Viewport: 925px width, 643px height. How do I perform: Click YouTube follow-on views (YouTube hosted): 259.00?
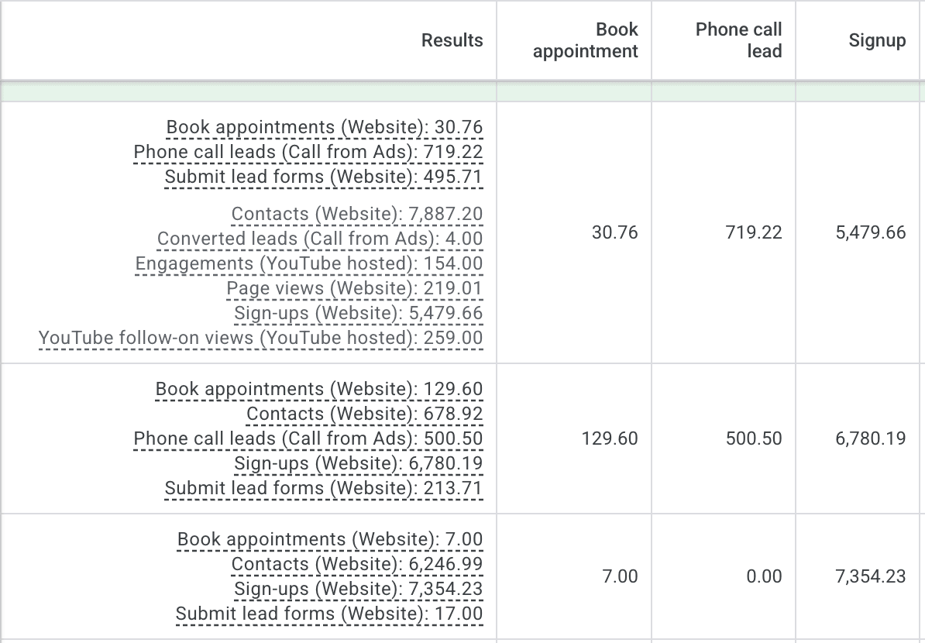(260, 338)
